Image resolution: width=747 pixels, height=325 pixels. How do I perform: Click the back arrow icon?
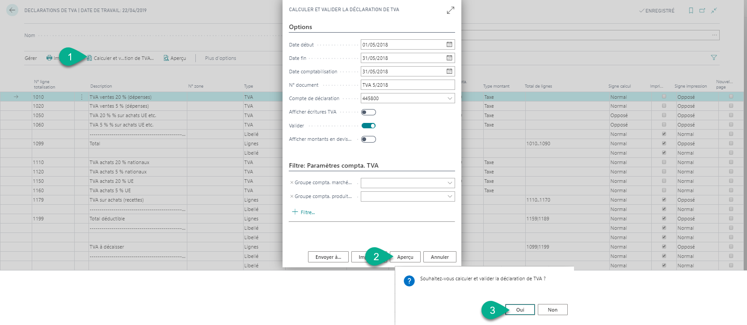pos(12,10)
